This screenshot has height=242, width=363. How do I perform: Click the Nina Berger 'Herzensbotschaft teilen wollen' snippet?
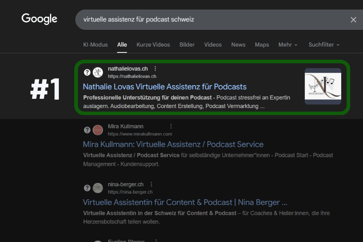(121, 221)
